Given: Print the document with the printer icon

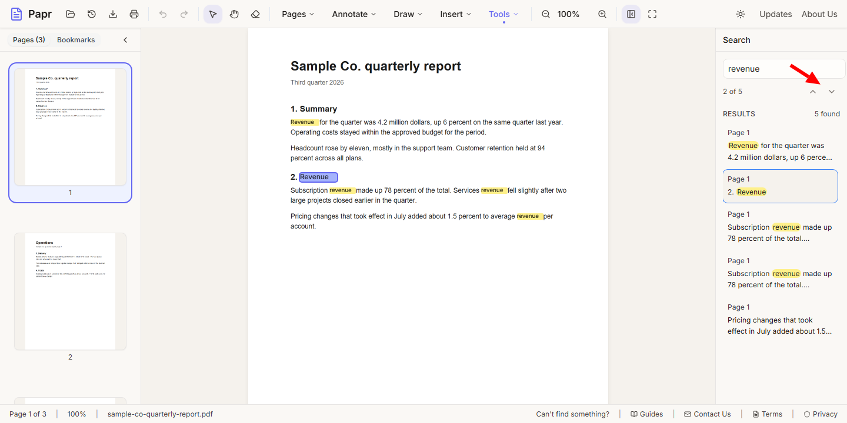Looking at the screenshot, I should tap(134, 14).
